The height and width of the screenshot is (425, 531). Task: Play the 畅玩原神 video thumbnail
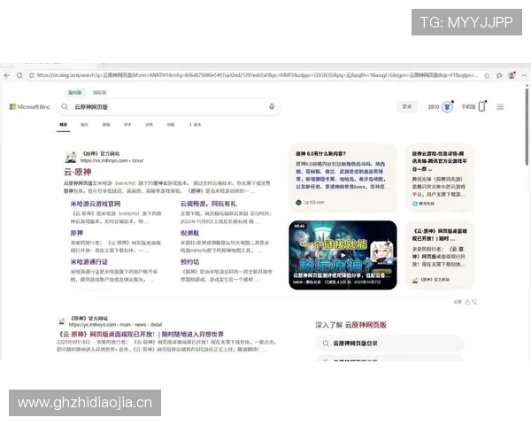(342, 255)
